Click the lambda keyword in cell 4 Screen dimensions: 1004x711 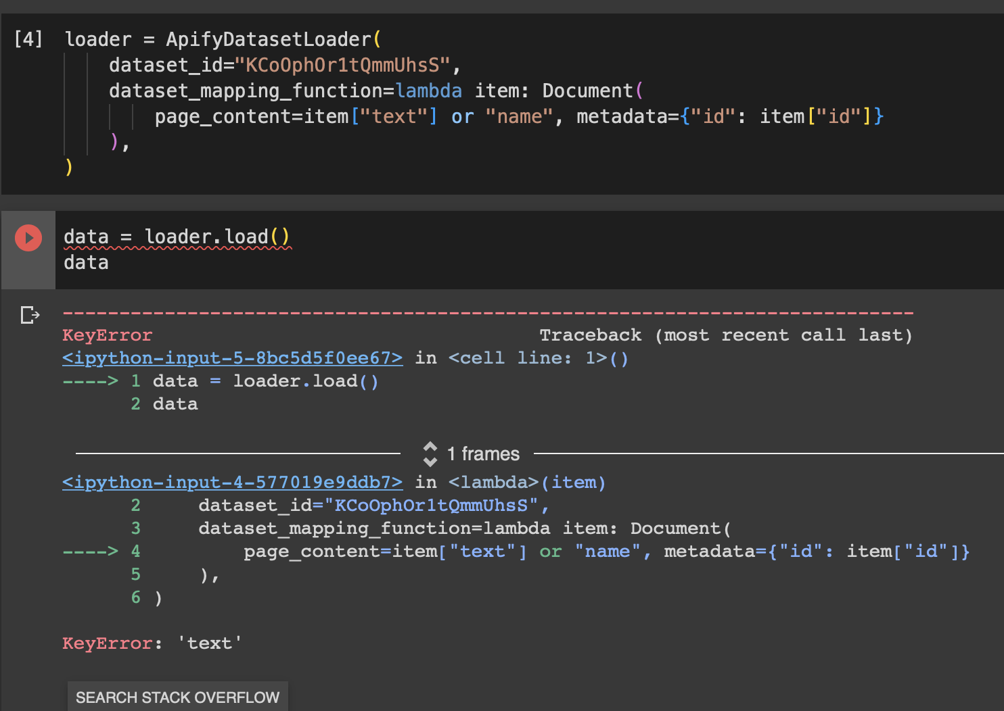pos(429,90)
